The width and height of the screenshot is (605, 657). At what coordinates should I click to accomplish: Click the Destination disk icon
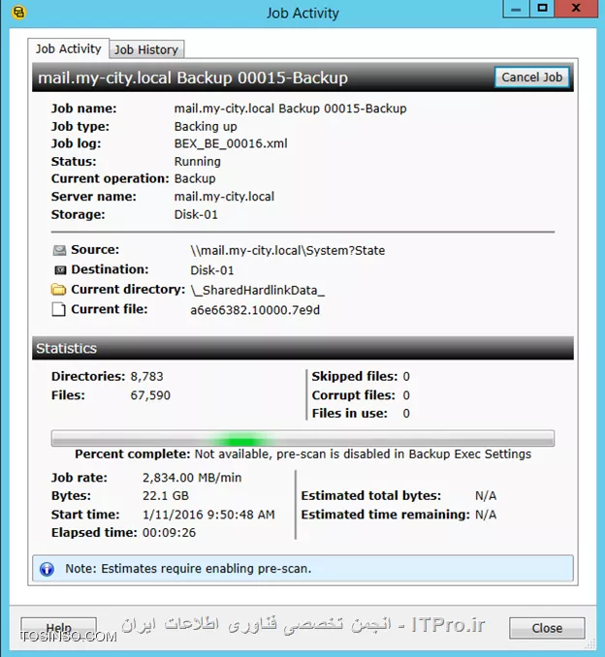point(60,269)
